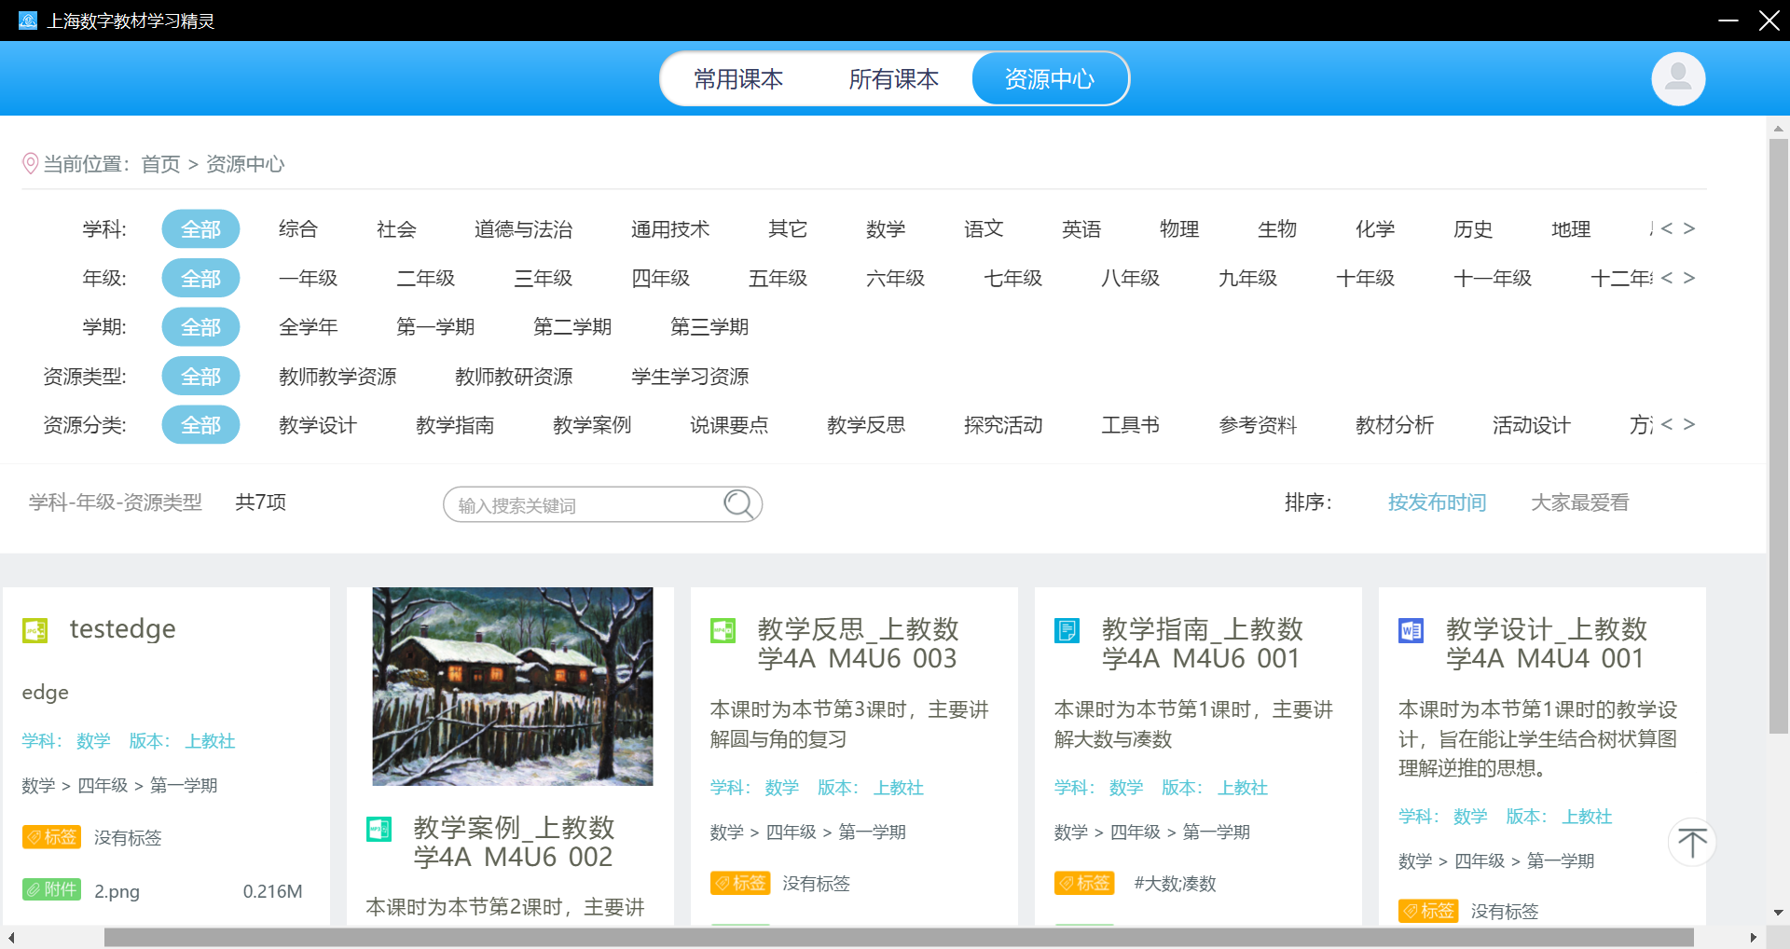Image resolution: width=1790 pixels, height=949 pixels.
Task: Switch to the 常用课本 tab
Action: (x=738, y=79)
